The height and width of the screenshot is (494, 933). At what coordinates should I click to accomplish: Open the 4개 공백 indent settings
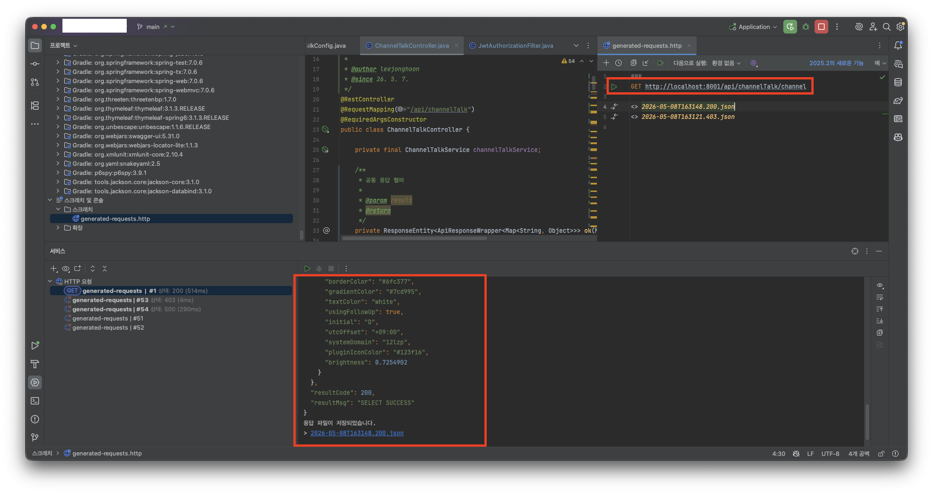point(859,454)
